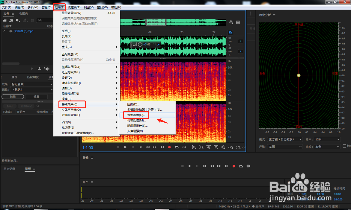Image resolution: width=351 pixels, height=210 pixels.
Task: Open the 相位分析 panel menu icon
Action: pos(274,15)
